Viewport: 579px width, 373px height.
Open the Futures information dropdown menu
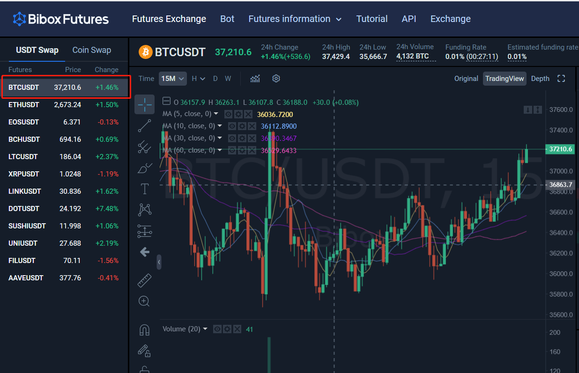point(295,19)
